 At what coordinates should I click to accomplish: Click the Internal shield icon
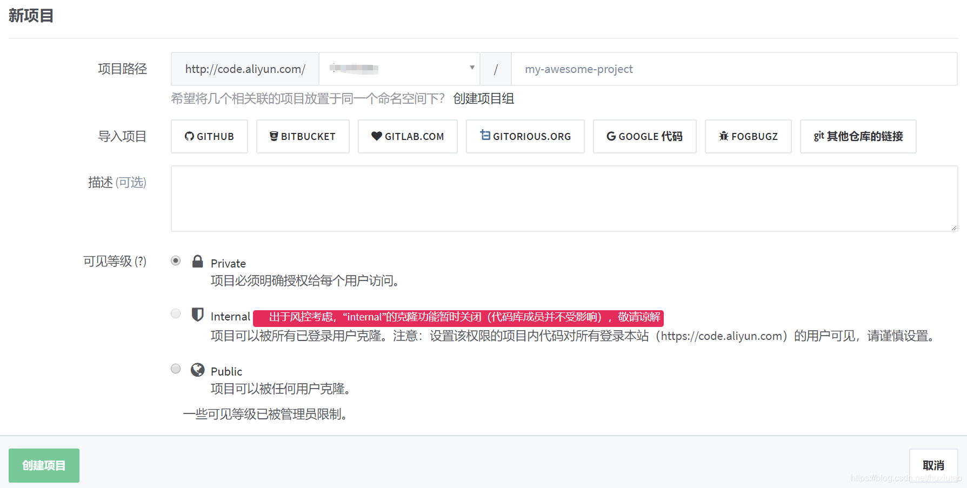(x=198, y=315)
